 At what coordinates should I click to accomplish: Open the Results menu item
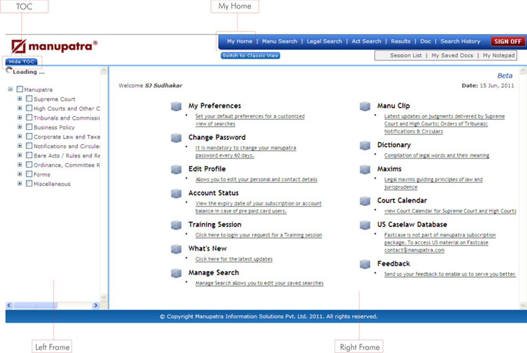401,41
